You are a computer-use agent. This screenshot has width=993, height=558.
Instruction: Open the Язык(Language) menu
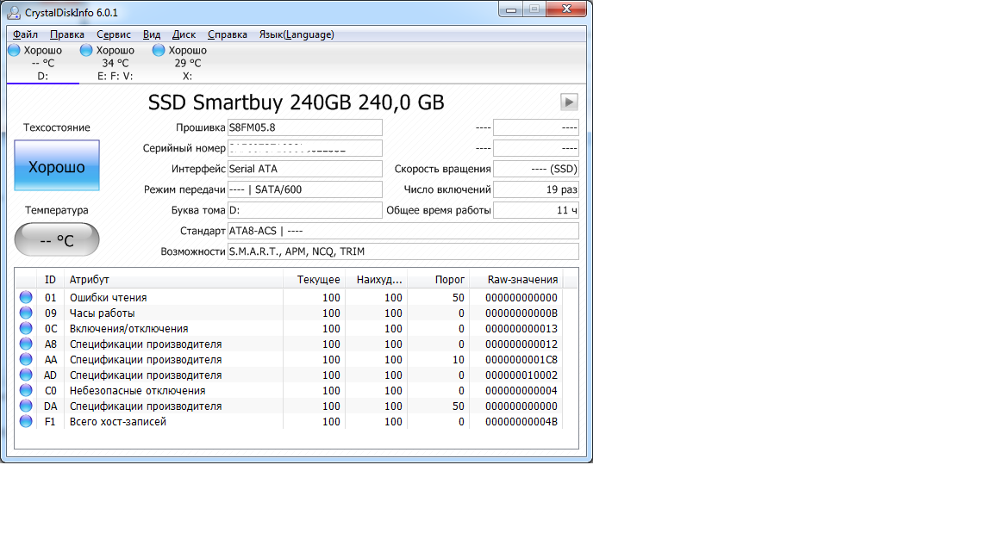coord(297,34)
